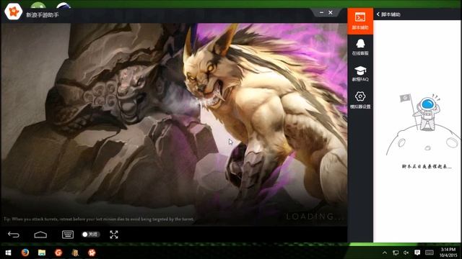Screen dimensions: 462x259
Task: Close the 新浪手游助手 emulator window
Action: pyautogui.click(x=331, y=13)
